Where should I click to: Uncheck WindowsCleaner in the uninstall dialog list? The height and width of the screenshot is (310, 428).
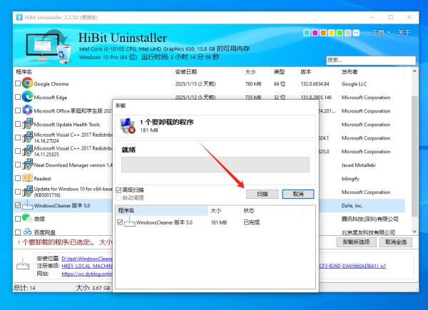pyautogui.click(x=120, y=222)
